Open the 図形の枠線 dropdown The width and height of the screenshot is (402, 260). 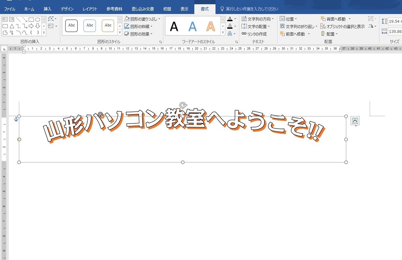[139, 26]
